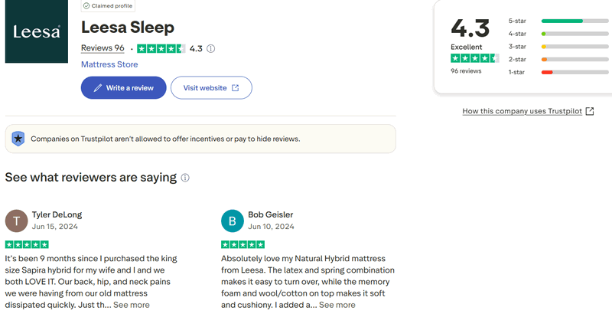The height and width of the screenshot is (314, 612).
Task: Open the Reviews 96 link
Action: pos(103,48)
